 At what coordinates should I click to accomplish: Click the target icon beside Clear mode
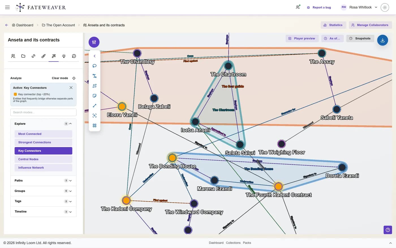[x=74, y=78]
